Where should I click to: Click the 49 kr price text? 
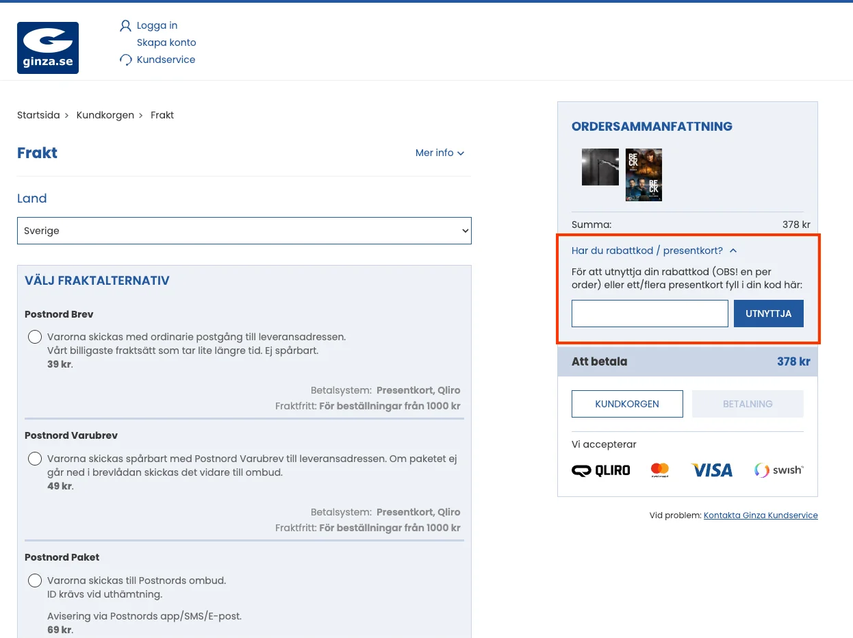pos(60,486)
